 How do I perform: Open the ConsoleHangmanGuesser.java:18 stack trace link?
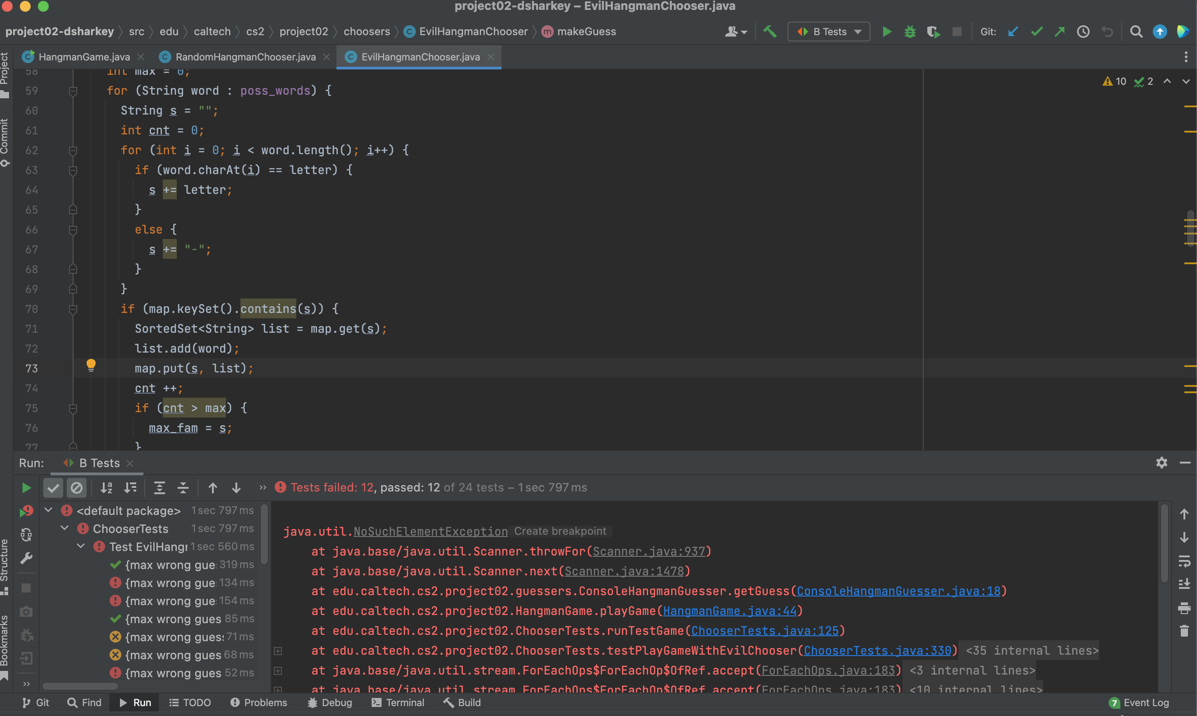898,591
